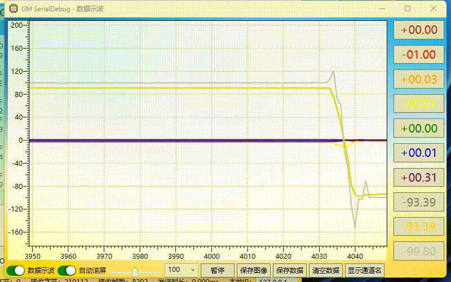The image size is (451, 282).
Task: Click the 暂停 button
Action: tap(218, 271)
